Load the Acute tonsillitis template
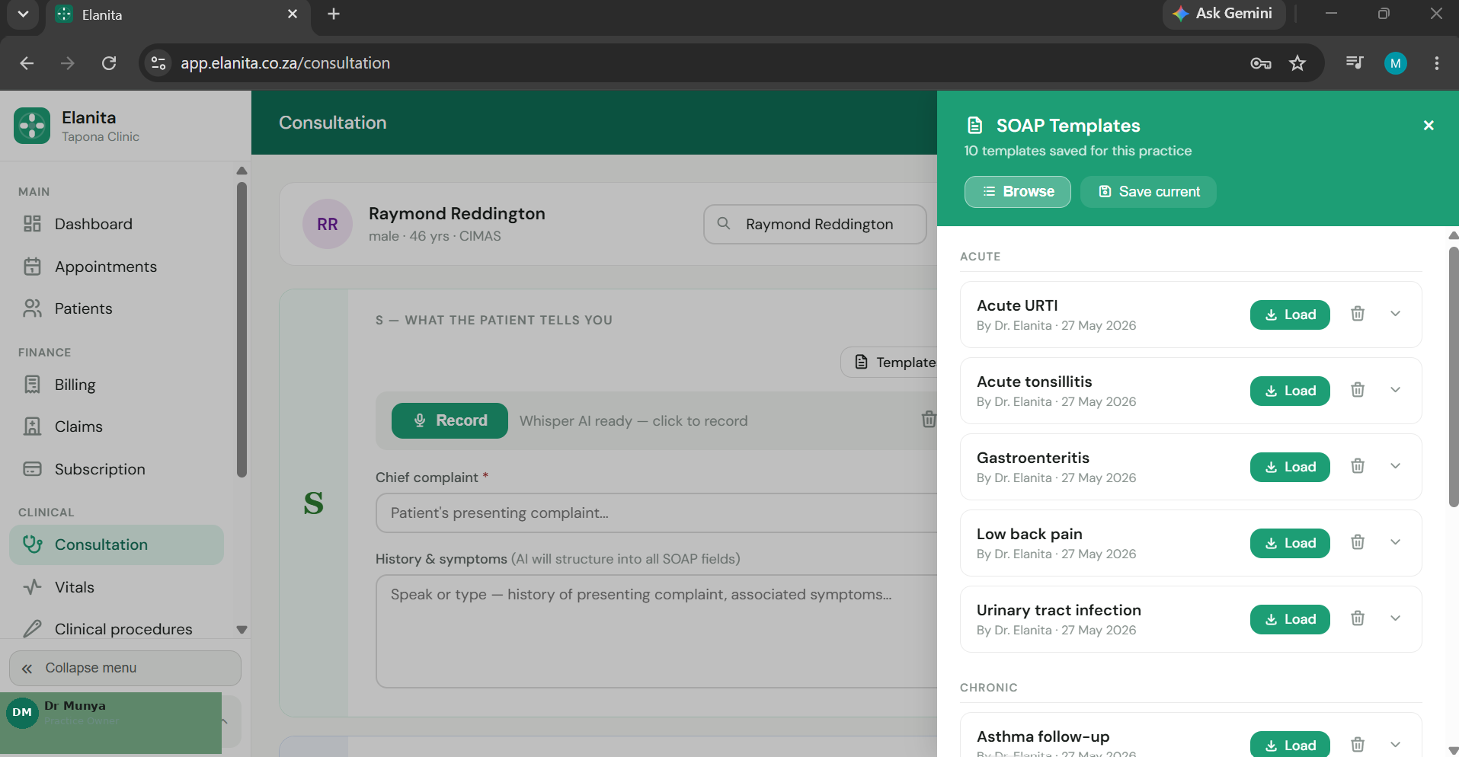 click(1290, 391)
